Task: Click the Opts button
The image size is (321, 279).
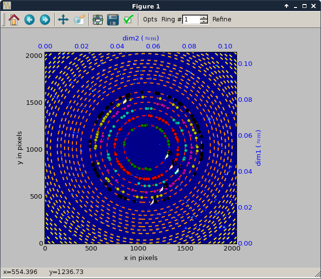Action: click(150, 19)
